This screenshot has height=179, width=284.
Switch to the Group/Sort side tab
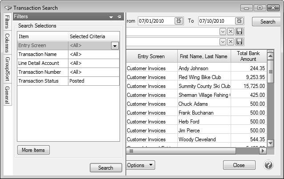coord(7,68)
